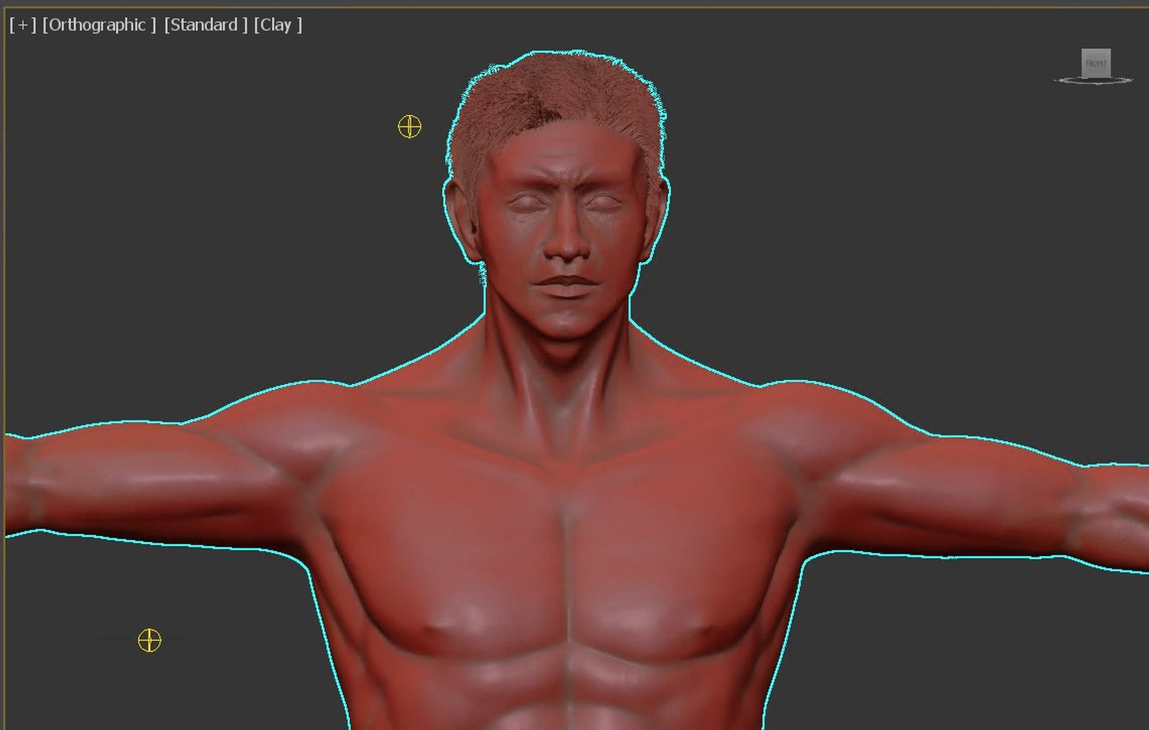Screen dimensions: 1149x730
Task: Open the [+] viewport general menu
Action: coord(22,25)
